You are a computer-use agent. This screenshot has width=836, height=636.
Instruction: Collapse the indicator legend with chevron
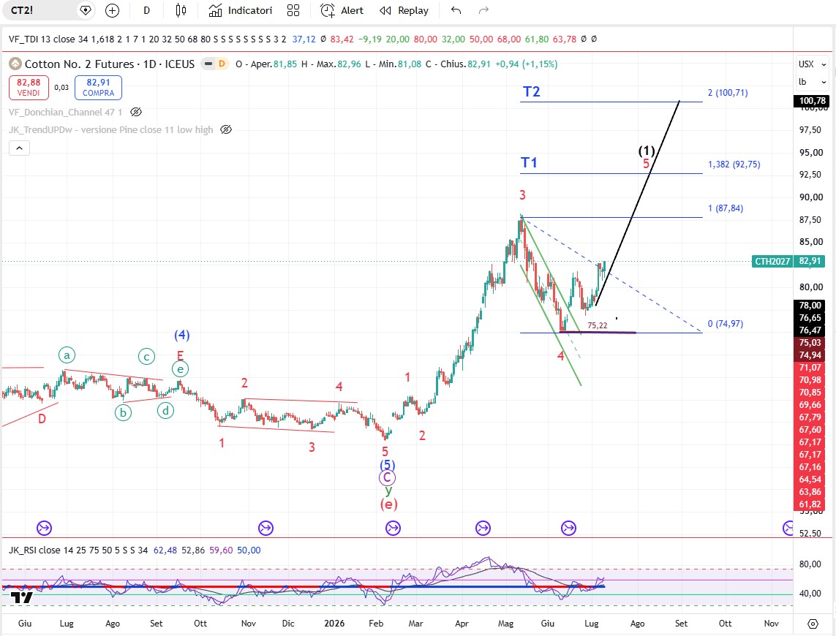pyautogui.click(x=19, y=148)
